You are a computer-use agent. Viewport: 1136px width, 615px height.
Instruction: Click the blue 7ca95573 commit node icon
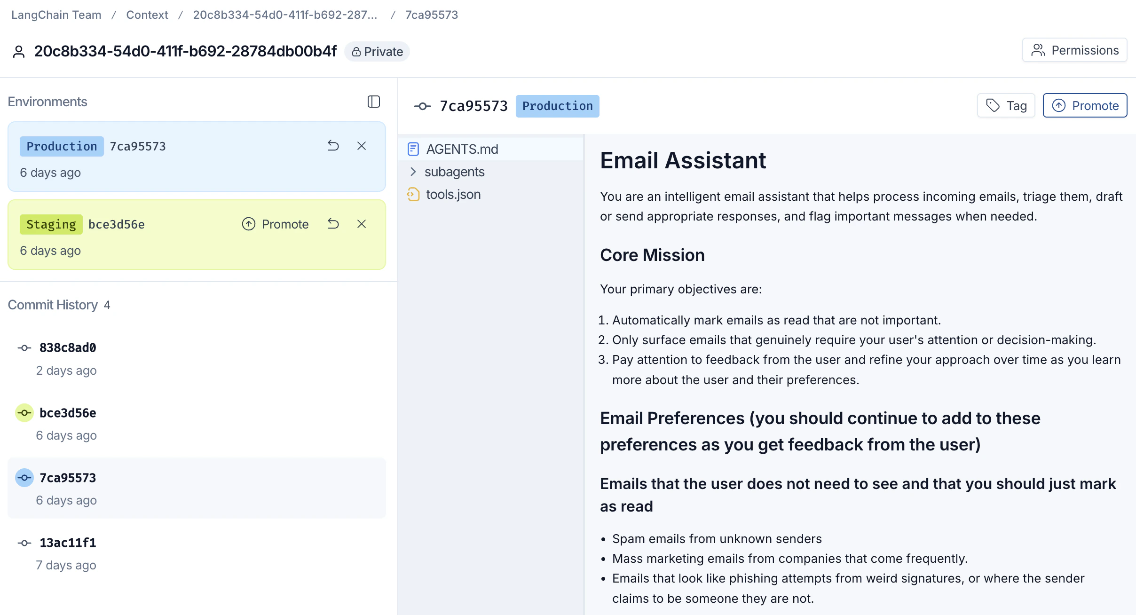click(24, 478)
